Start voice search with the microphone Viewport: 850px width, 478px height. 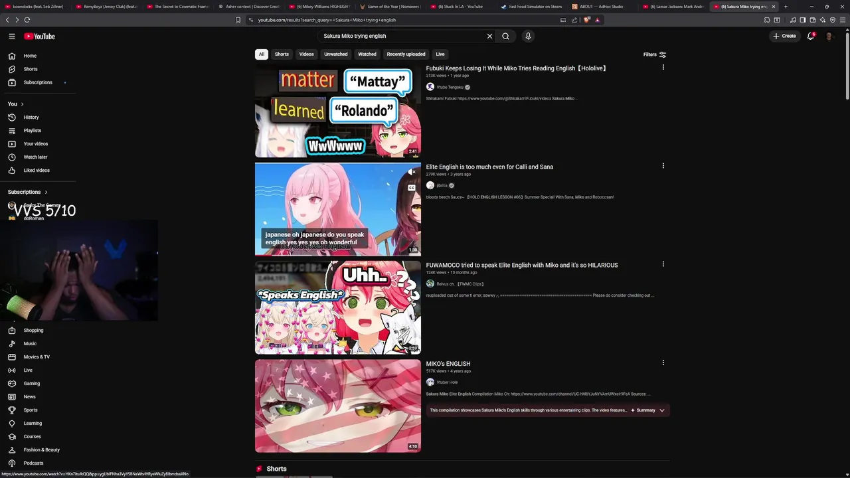coord(528,37)
